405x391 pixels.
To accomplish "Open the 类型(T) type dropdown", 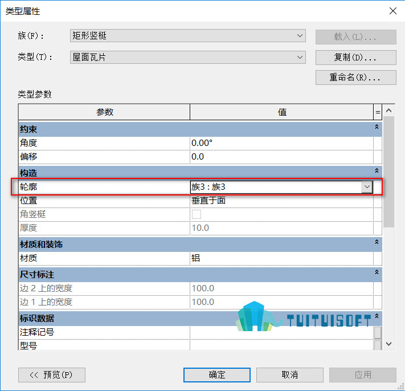I will (x=188, y=57).
